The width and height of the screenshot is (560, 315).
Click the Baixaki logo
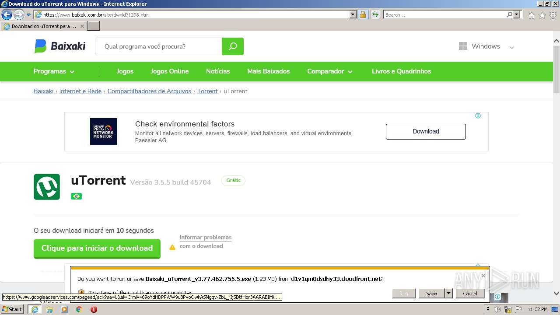coord(60,46)
